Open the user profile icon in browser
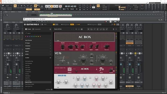This screenshot has width=167, height=94. [50, 29]
